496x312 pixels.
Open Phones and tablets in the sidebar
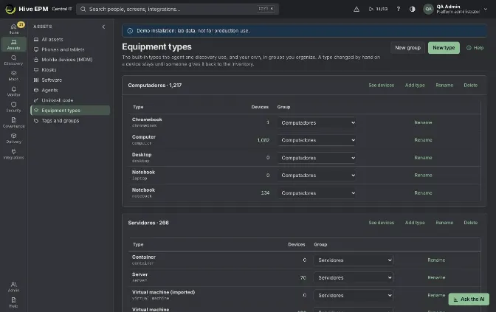click(70, 49)
